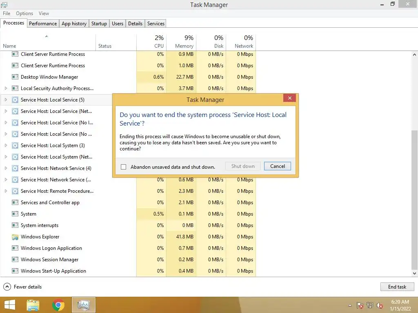This screenshot has width=418, height=313.
Task: Click the Services and Controller app icon
Action: (x=15, y=203)
